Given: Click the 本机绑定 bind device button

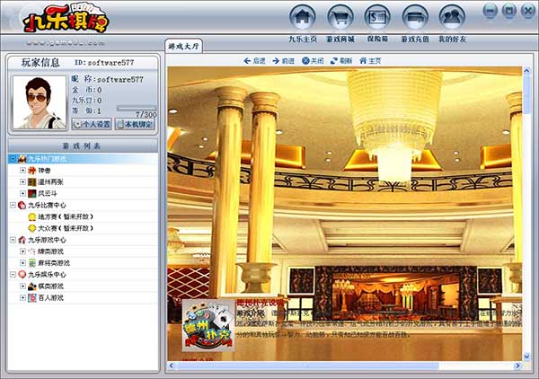Looking at the screenshot, I should [137, 125].
